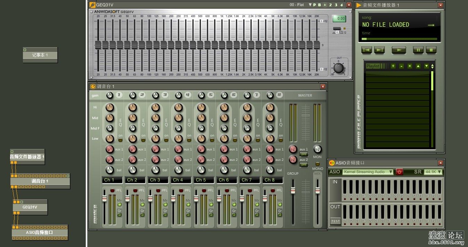Screen dimensions: 468x247
Task: Click the GEQ31V OUT level knob
Action: click(x=339, y=68)
